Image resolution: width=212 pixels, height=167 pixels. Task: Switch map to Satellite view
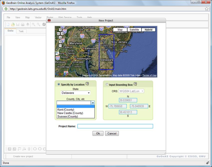pyautogui.click(x=134, y=30)
